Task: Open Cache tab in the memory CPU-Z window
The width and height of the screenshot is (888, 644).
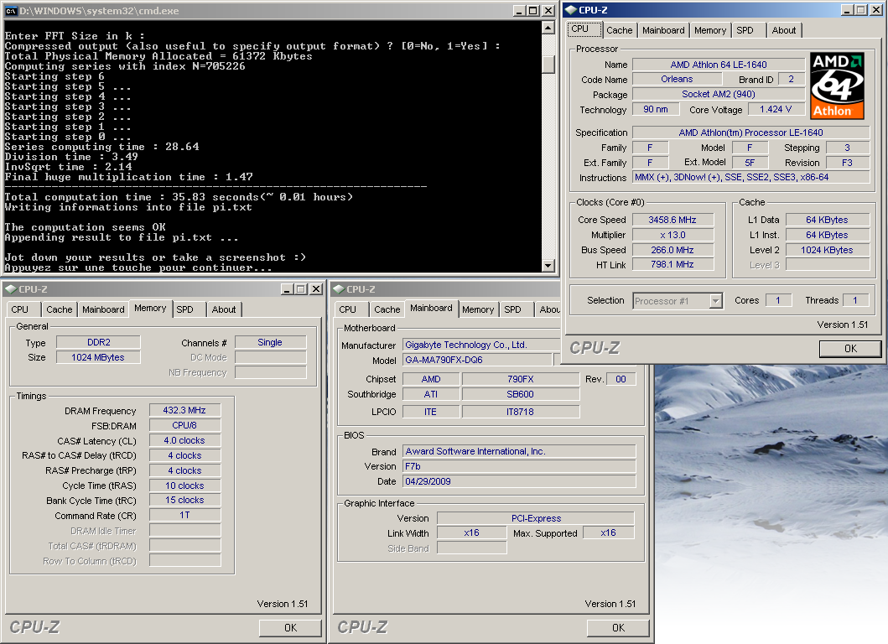Action: pos(59,309)
